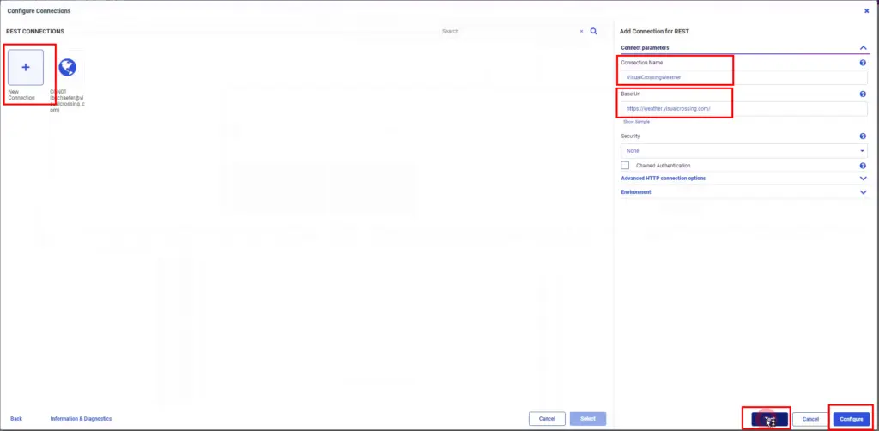Enable the Chained Authentication checkbox

(625, 165)
